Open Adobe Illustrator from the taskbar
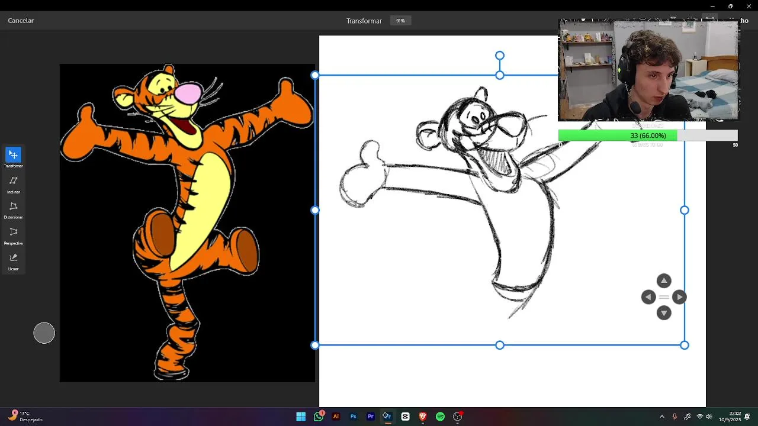Image resolution: width=758 pixels, height=426 pixels. pyautogui.click(x=336, y=417)
